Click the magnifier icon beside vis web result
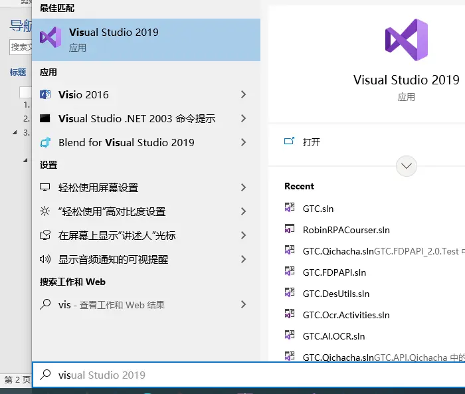Viewport: 465px width, 394px height. 45,304
